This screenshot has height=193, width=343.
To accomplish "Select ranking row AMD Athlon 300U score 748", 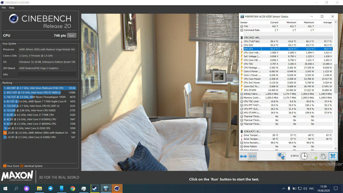I will point(40,133).
